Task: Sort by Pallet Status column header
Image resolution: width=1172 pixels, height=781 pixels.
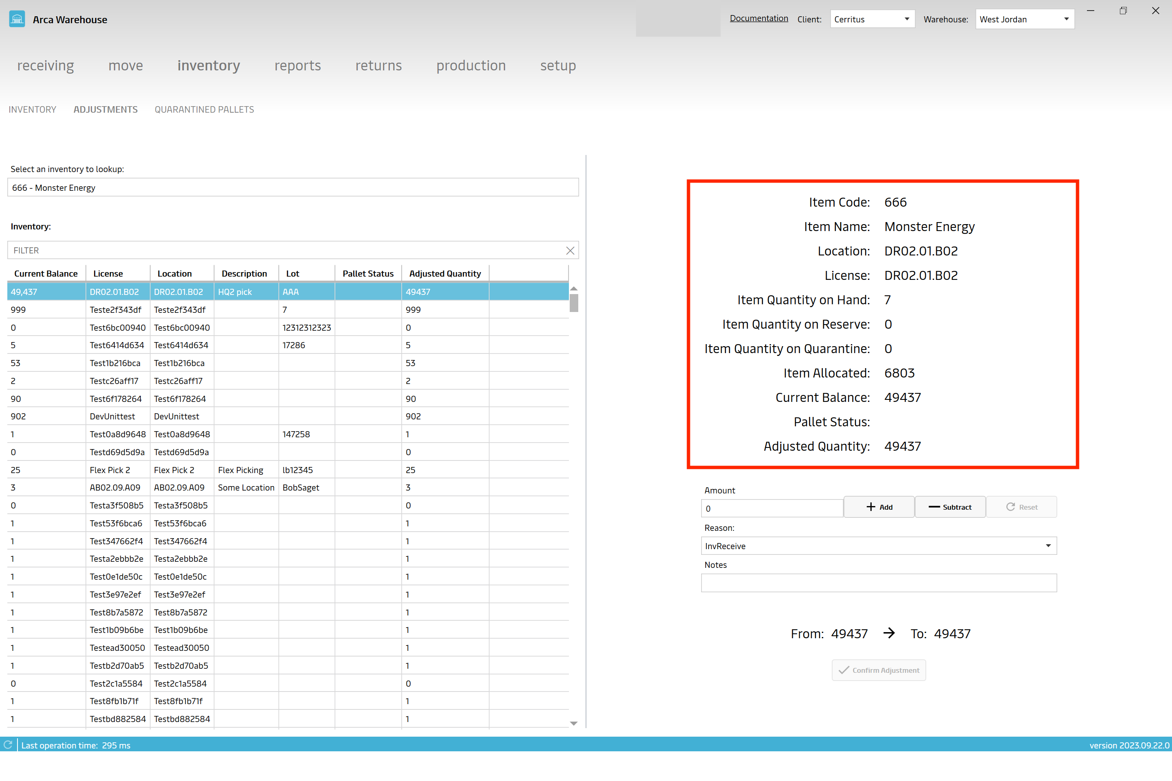Action: click(x=368, y=273)
